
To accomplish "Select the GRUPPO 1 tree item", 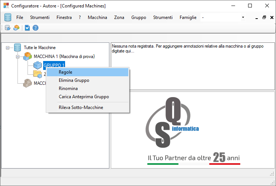I will [x=54, y=65].
